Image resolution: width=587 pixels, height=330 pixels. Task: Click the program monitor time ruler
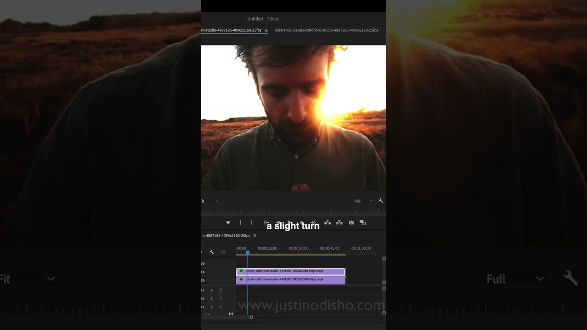pos(293,211)
